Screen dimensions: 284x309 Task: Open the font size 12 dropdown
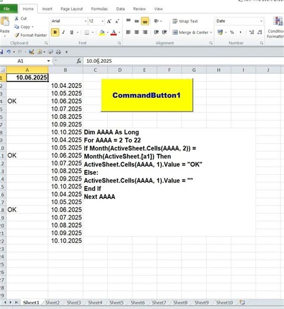click(x=103, y=21)
